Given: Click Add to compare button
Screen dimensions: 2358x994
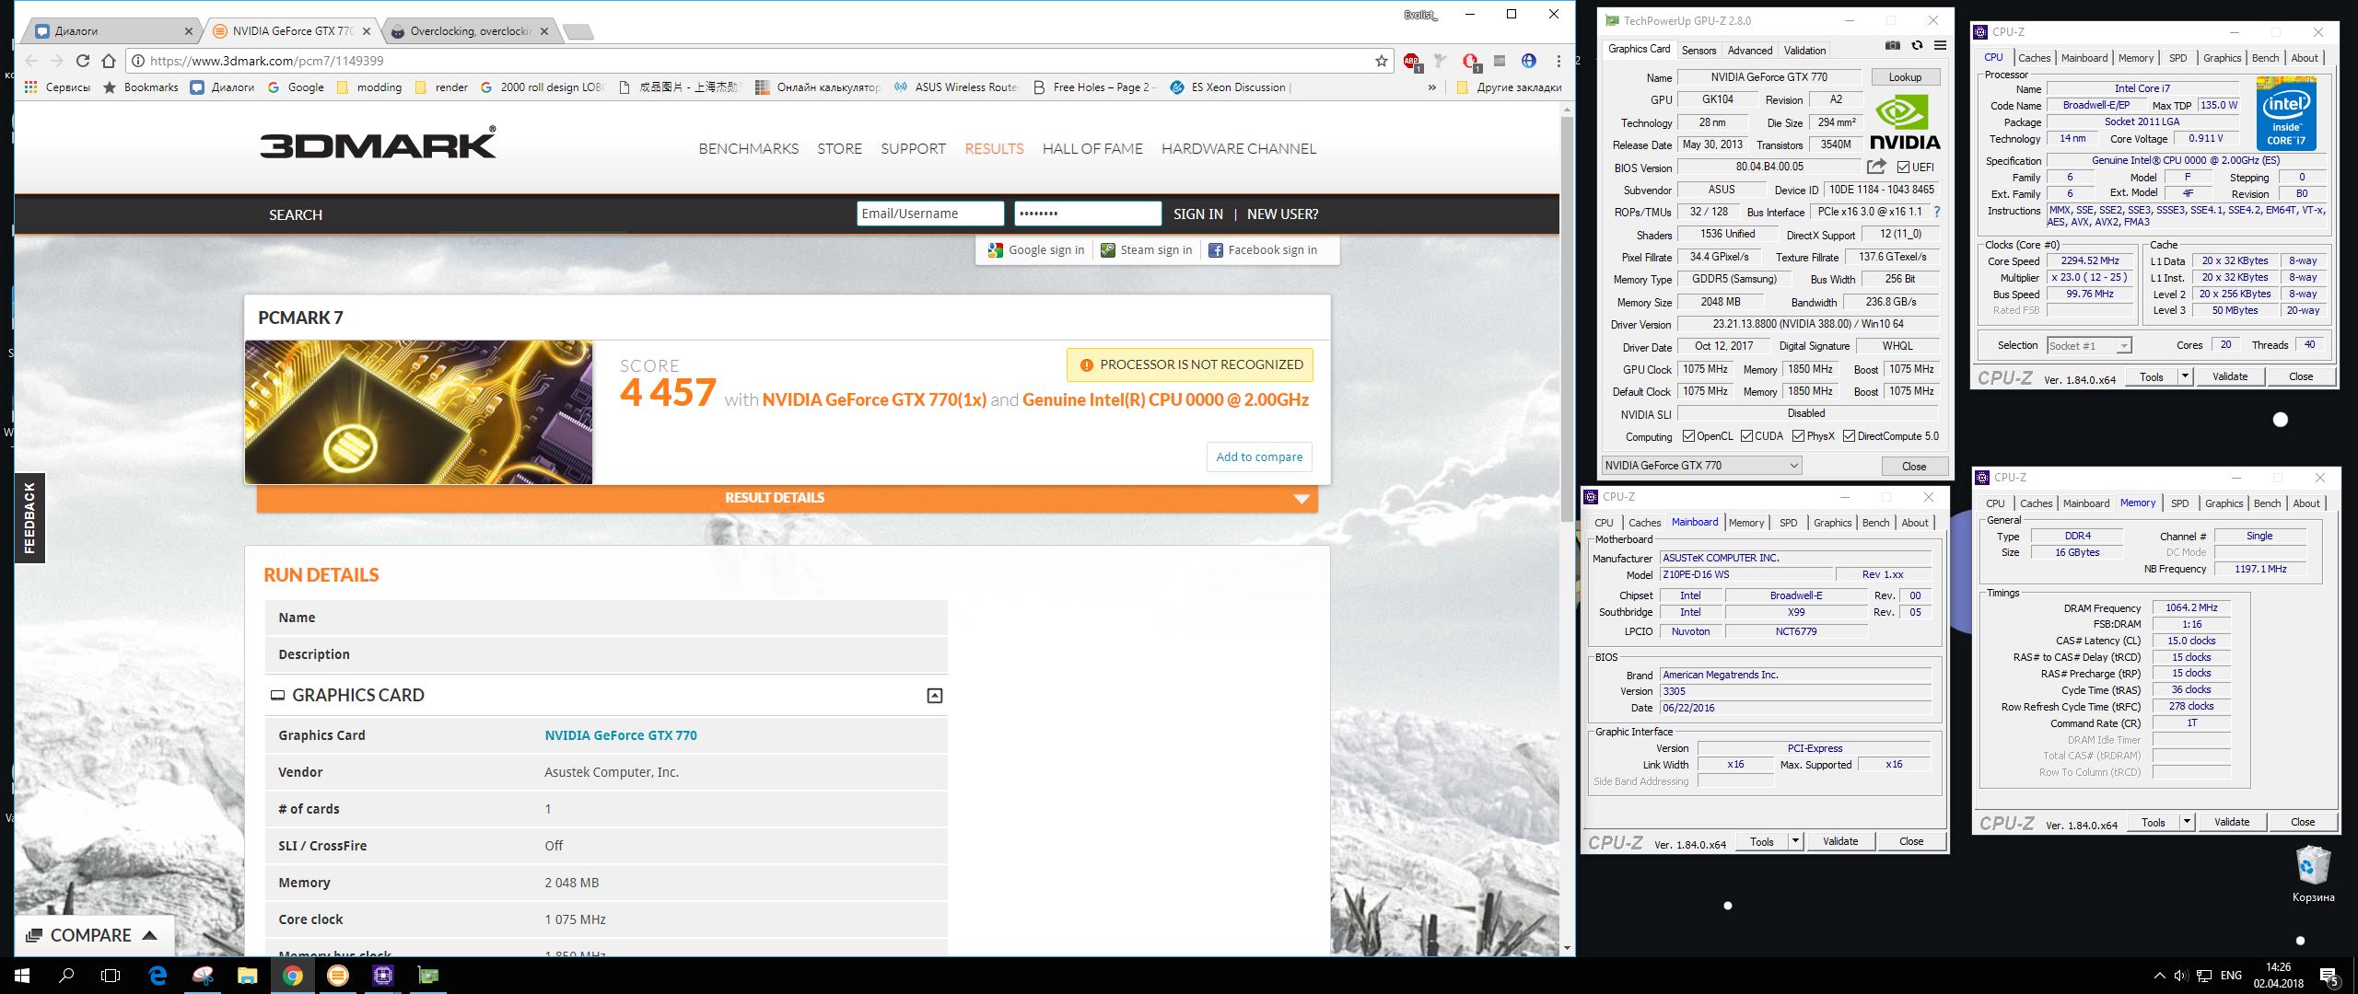Looking at the screenshot, I should tap(1259, 457).
